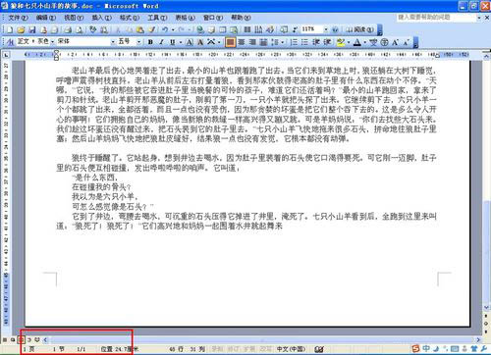
Task: Open the 窗口 (Window) menu
Action: coord(213,18)
